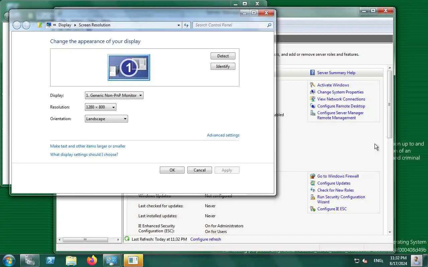Click the disabled Apply button
428x267 pixels.
pos(227,170)
